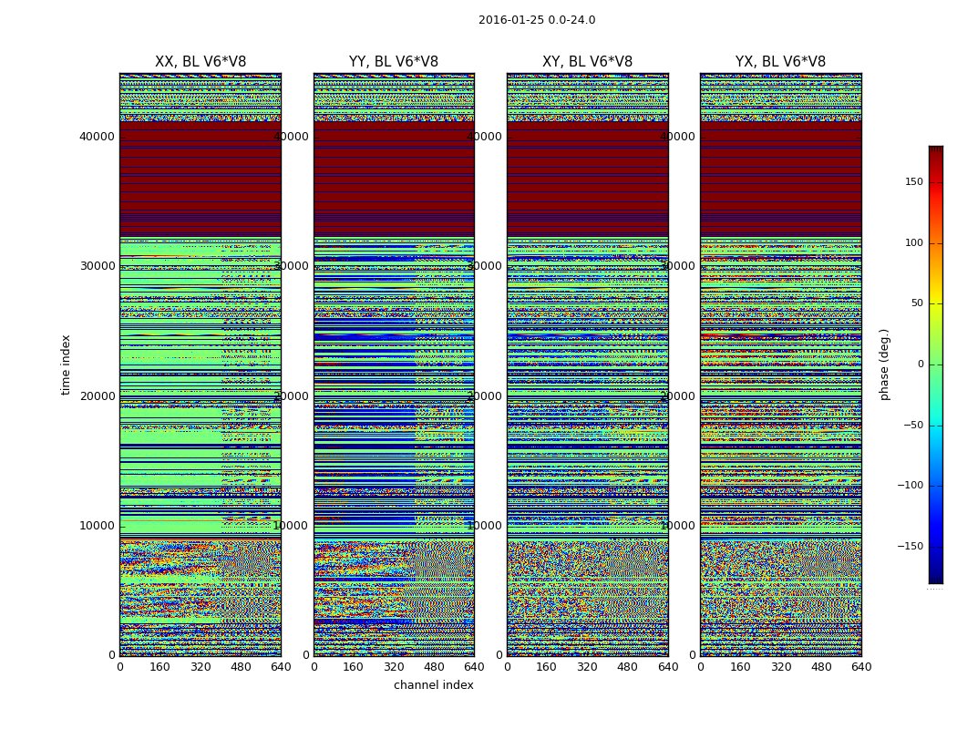The width and height of the screenshot is (957, 729).
Task: Click the 'time index' y-axis label
Action: (x=66, y=364)
